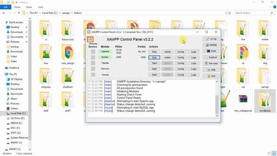Open Tomcat Logs menu
Image resolution: width=277 pixels, height=156 pixels.
(x=193, y=75)
